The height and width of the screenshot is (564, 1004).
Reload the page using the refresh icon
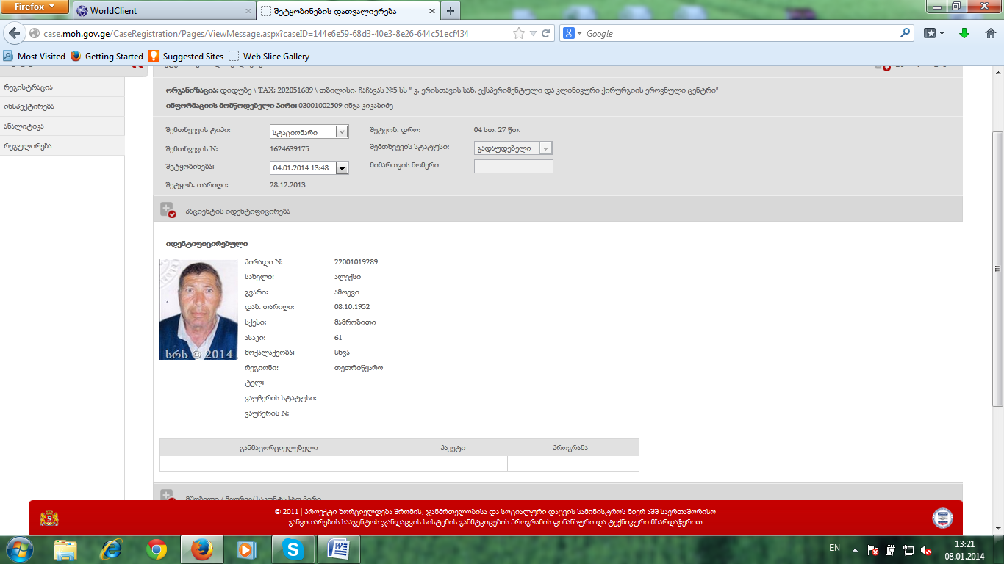tap(546, 34)
